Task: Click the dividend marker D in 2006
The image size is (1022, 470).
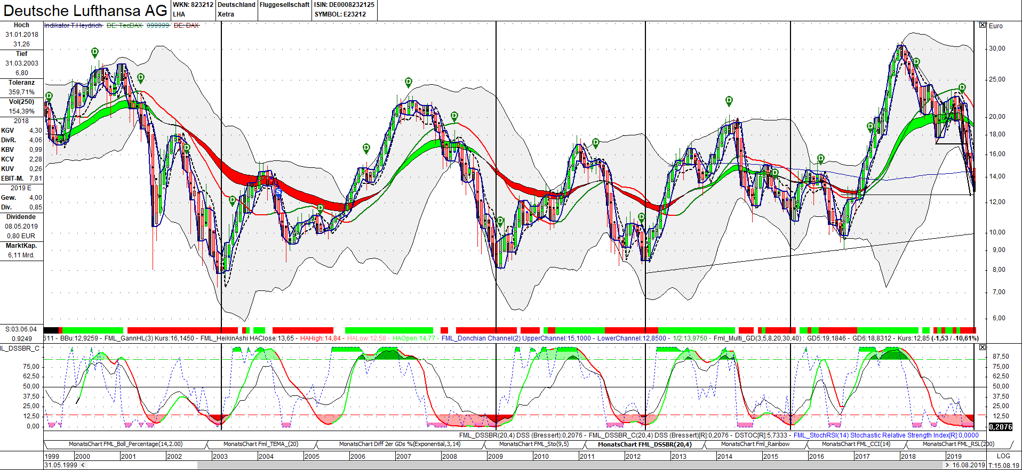Action: coord(366,148)
